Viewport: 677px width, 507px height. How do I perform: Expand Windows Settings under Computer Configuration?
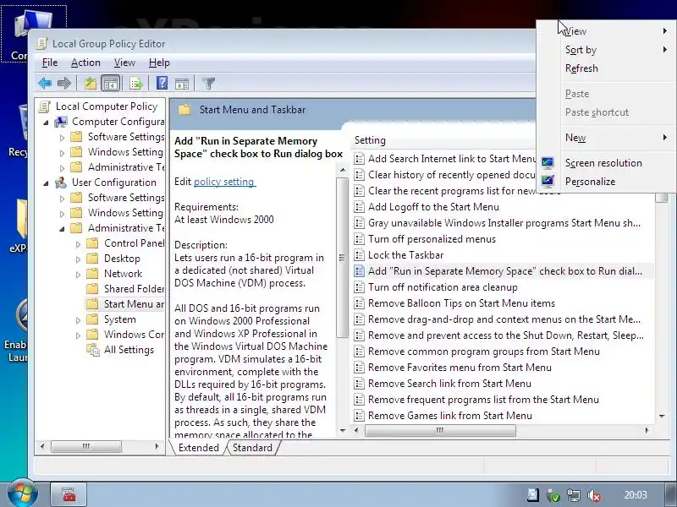[62, 153]
